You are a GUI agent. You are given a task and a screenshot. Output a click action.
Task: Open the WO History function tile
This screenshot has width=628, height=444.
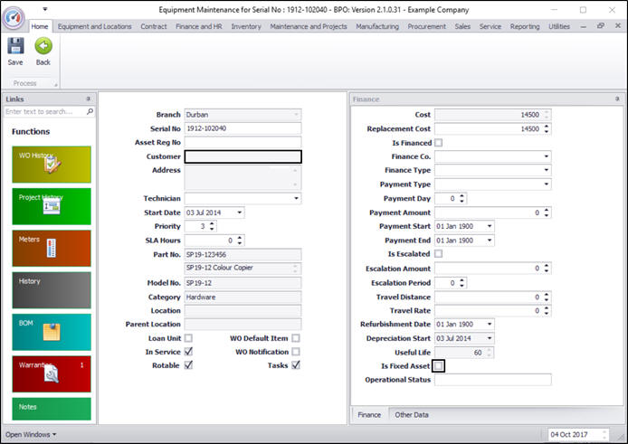[51, 163]
